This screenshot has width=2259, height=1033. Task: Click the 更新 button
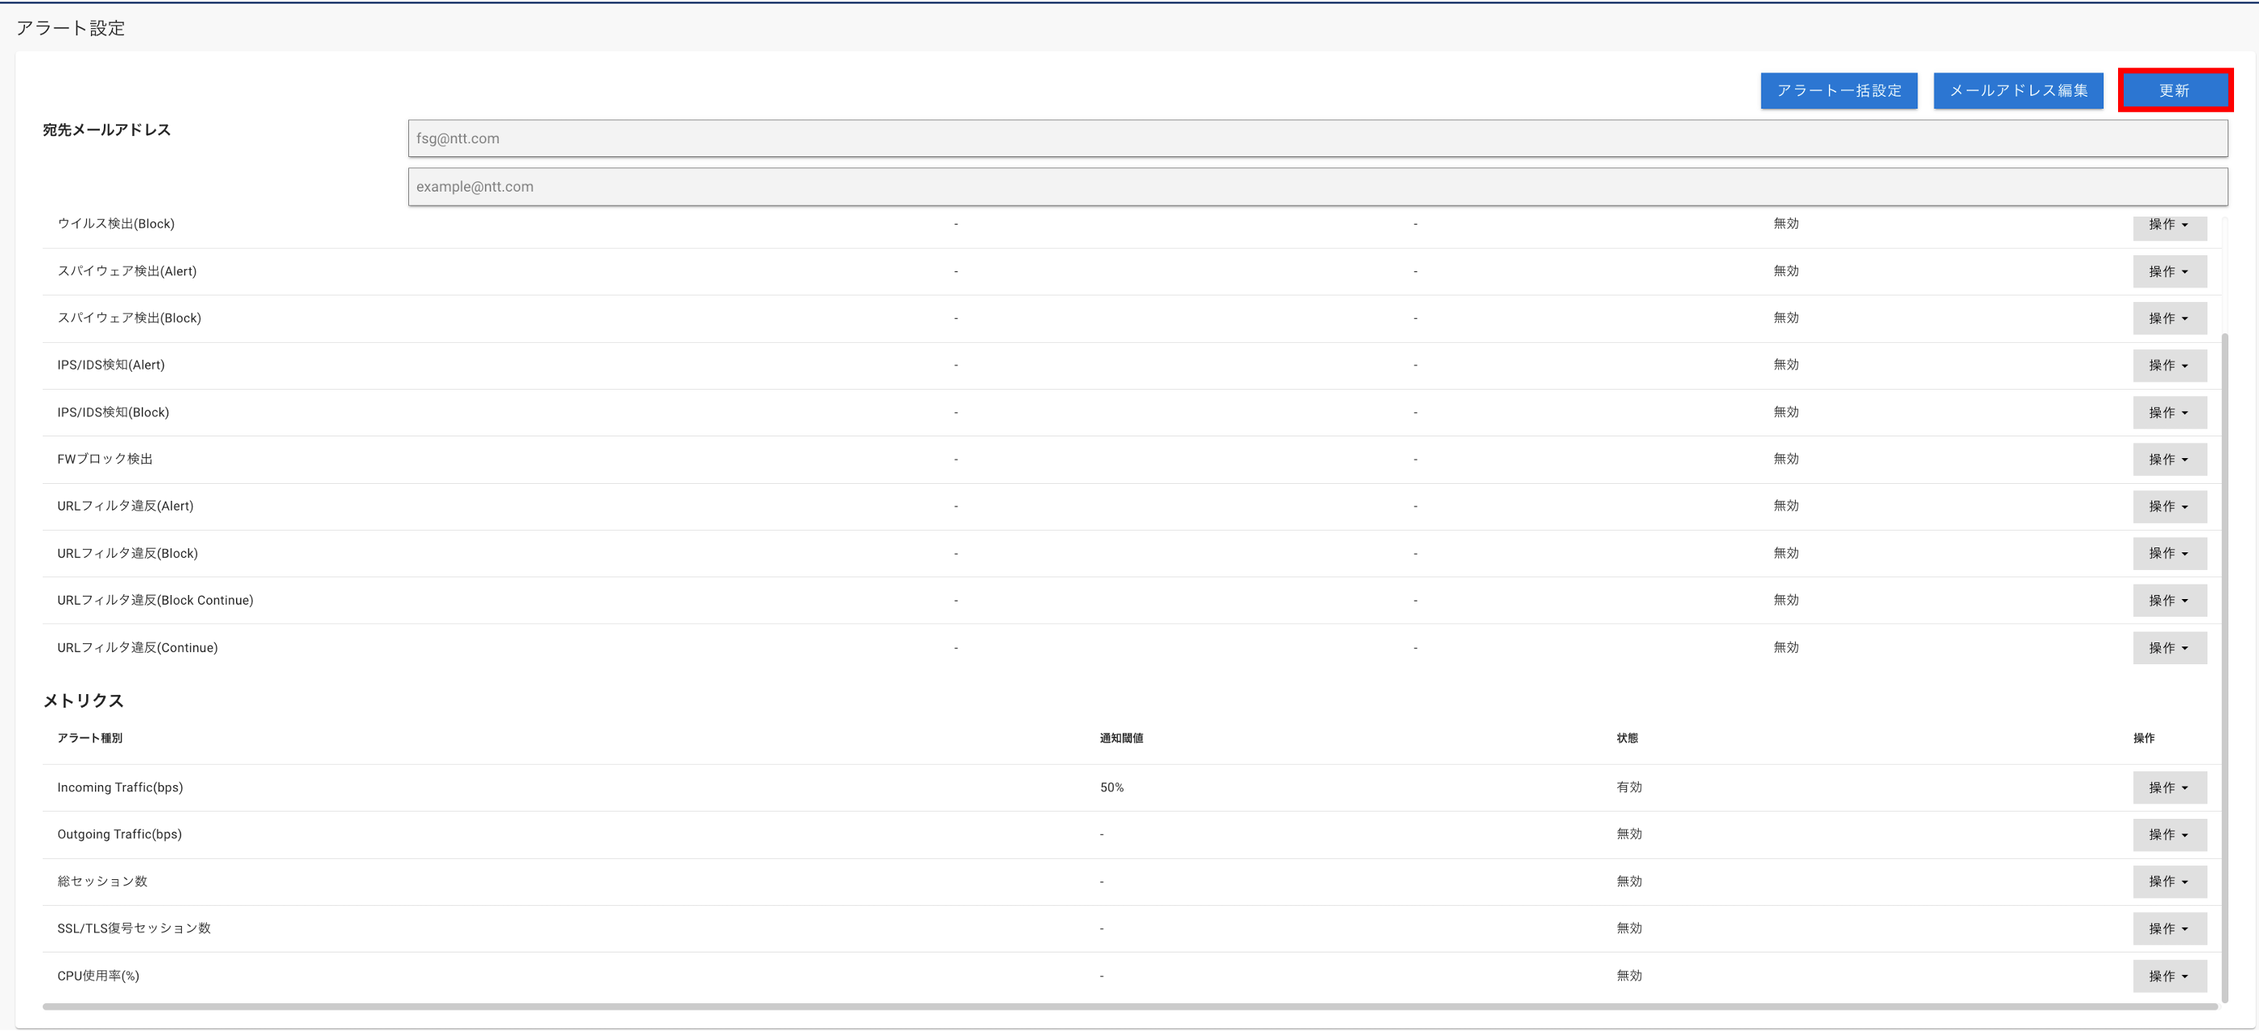[x=2174, y=90]
